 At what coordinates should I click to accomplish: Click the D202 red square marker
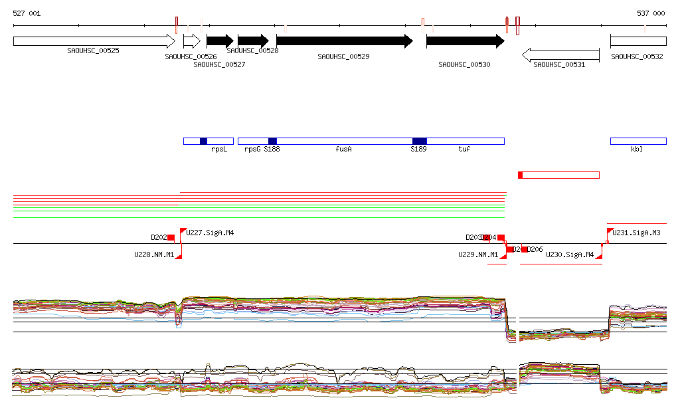pos(171,238)
